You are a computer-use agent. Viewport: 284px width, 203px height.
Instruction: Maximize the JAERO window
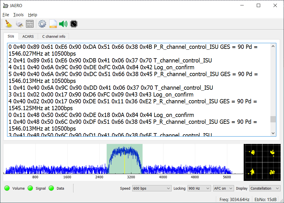point(258,5)
